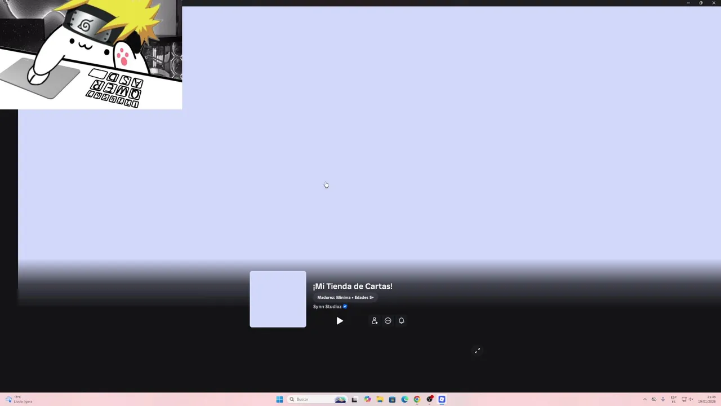
Task: Click the cloud sync tray icon
Action: pos(654,399)
